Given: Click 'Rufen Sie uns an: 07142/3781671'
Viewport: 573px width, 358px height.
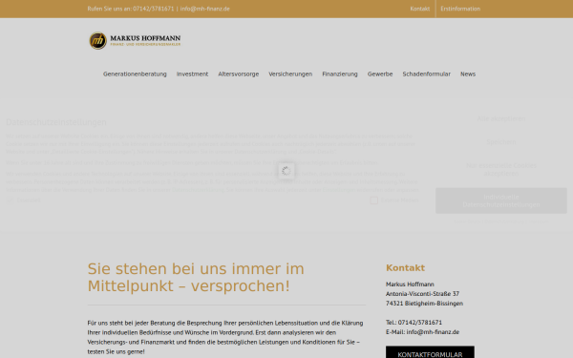Looking at the screenshot, I should pyautogui.click(x=131, y=9).
